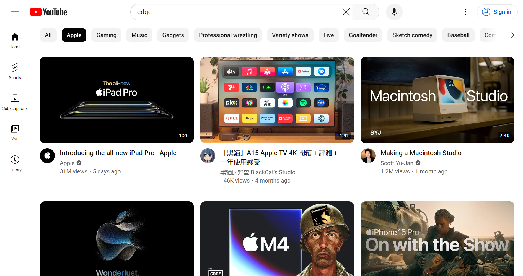The width and height of the screenshot is (523, 276).
Task: Select the Baseball filter chip
Action: [458, 35]
